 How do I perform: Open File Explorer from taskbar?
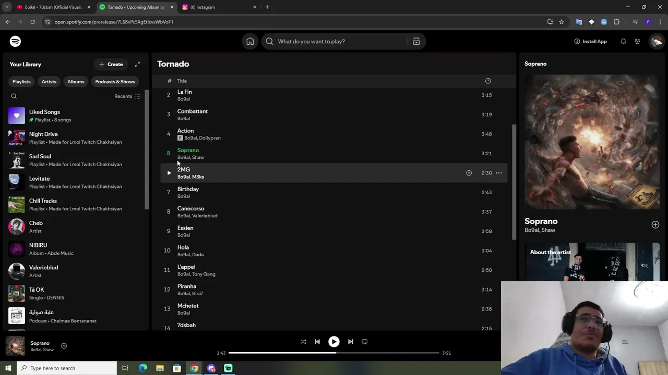tap(160, 368)
